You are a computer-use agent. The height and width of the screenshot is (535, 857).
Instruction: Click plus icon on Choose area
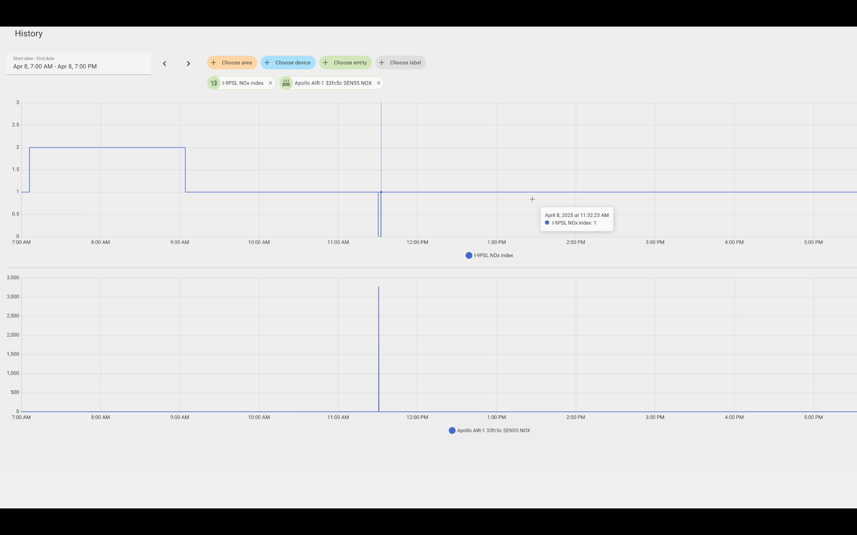[x=213, y=62]
